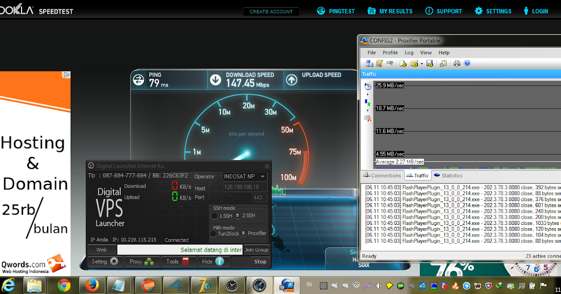
Task: Open File menu in Proxifier
Action: tap(372, 53)
